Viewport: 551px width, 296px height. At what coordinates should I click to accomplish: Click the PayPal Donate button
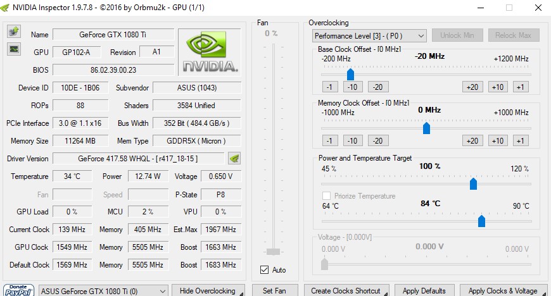pos(18,291)
